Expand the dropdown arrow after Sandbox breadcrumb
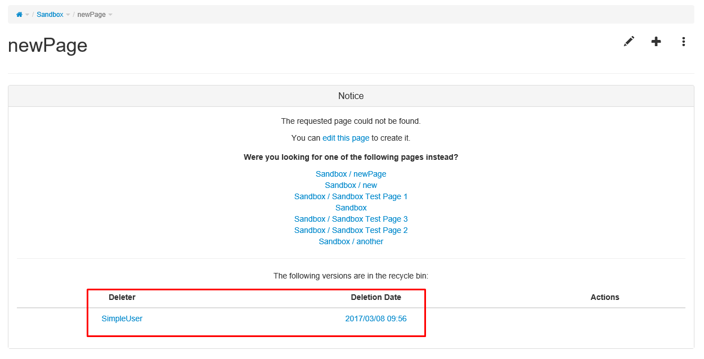704x359 pixels. [x=68, y=15]
